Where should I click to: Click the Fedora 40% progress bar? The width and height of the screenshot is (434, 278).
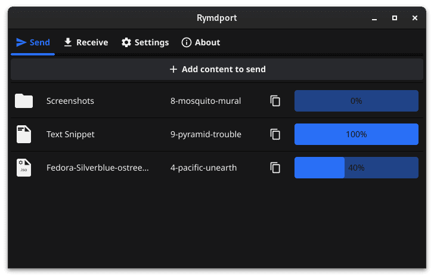356,168
